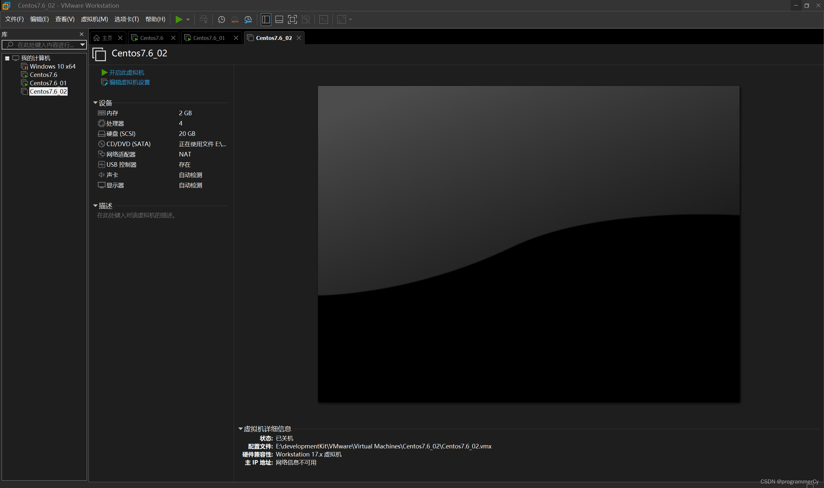Open the 虚拟机(M) menu

click(94, 19)
